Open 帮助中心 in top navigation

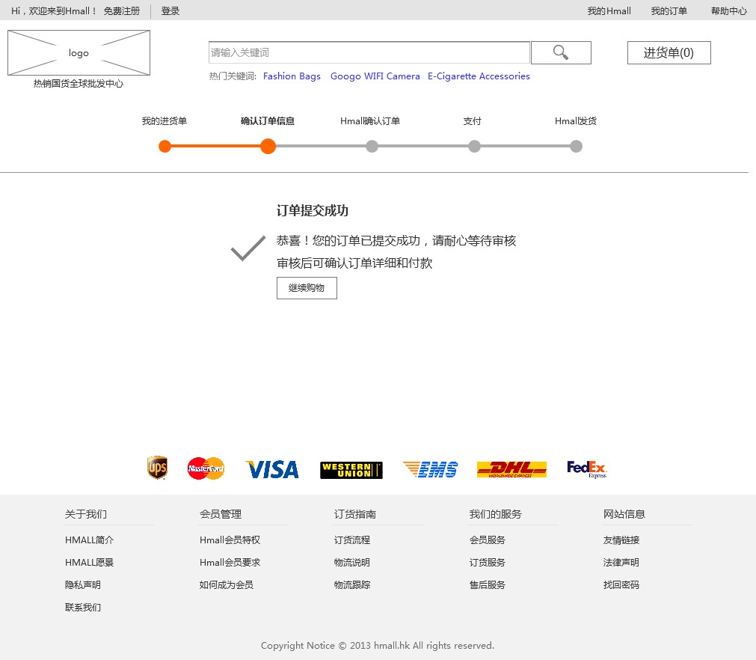coord(728,11)
